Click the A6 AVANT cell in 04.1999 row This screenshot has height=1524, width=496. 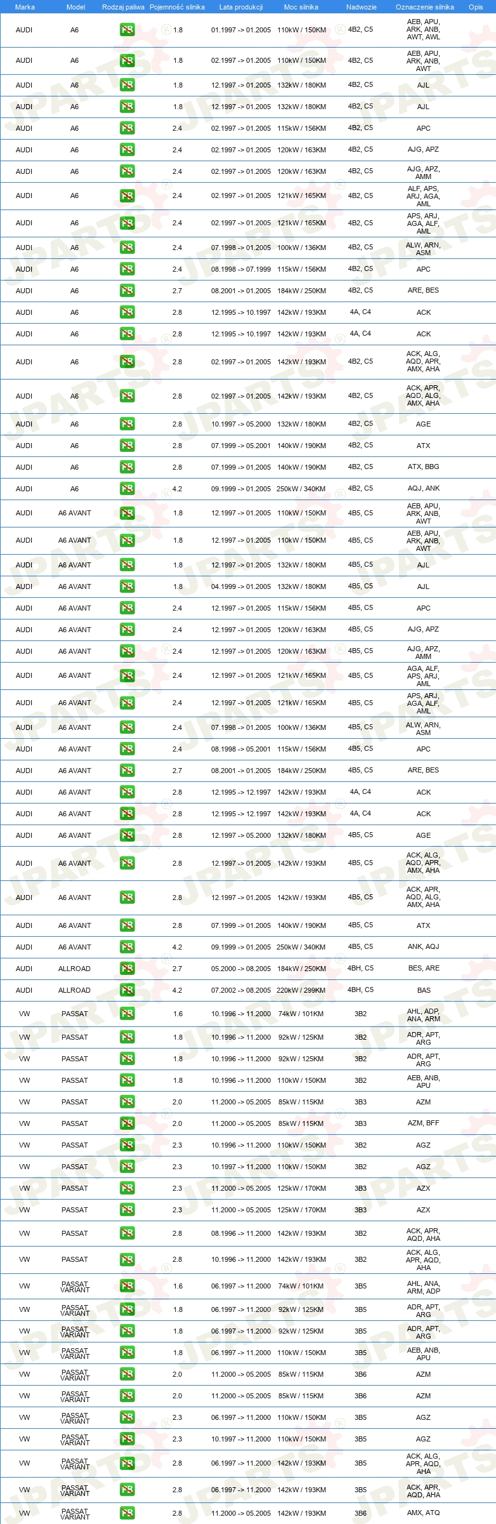coord(74,586)
